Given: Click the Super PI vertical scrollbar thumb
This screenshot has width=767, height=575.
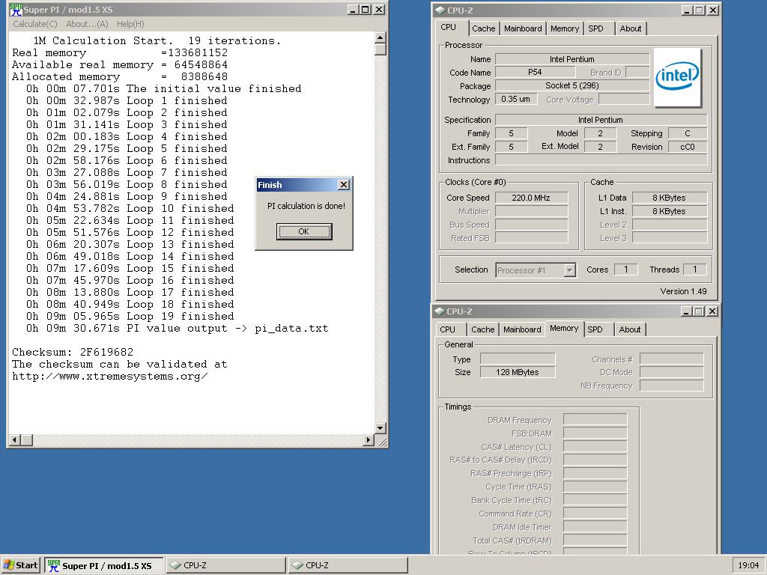Looking at the screenshot, I should click(381, 49).
